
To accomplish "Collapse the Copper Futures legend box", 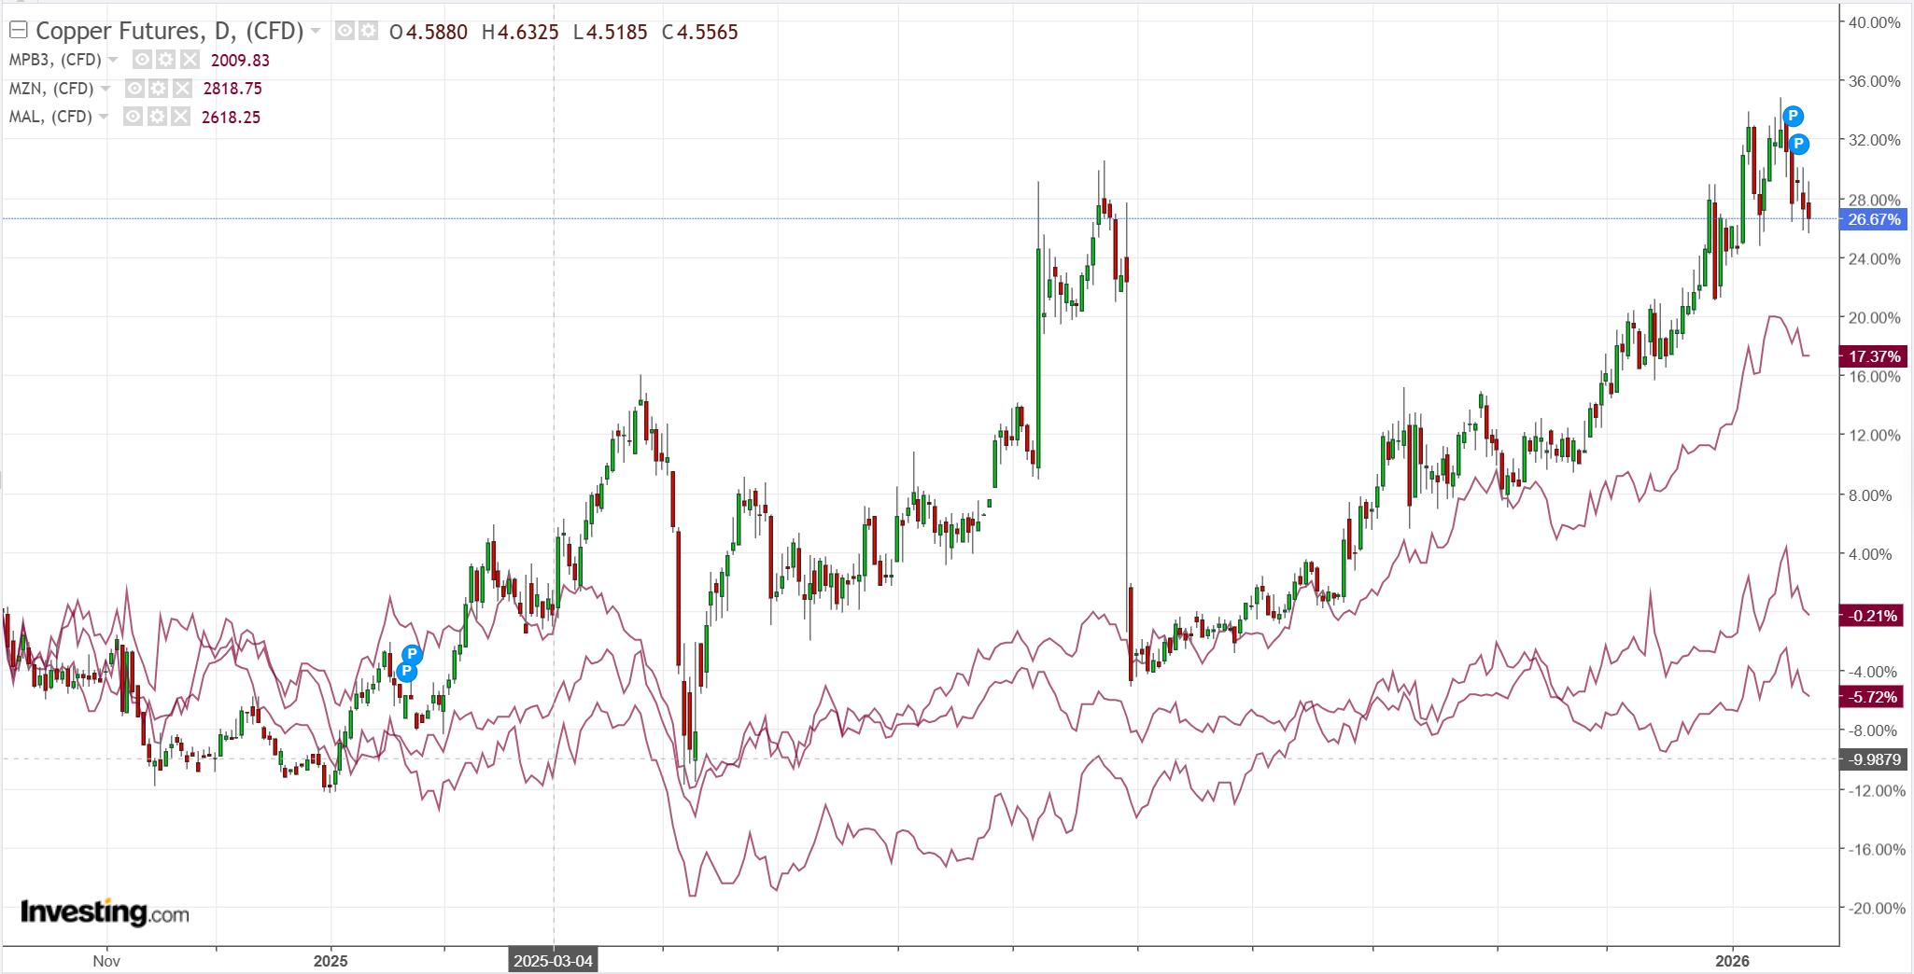I will pyautogui.click(x=18, y=31).
